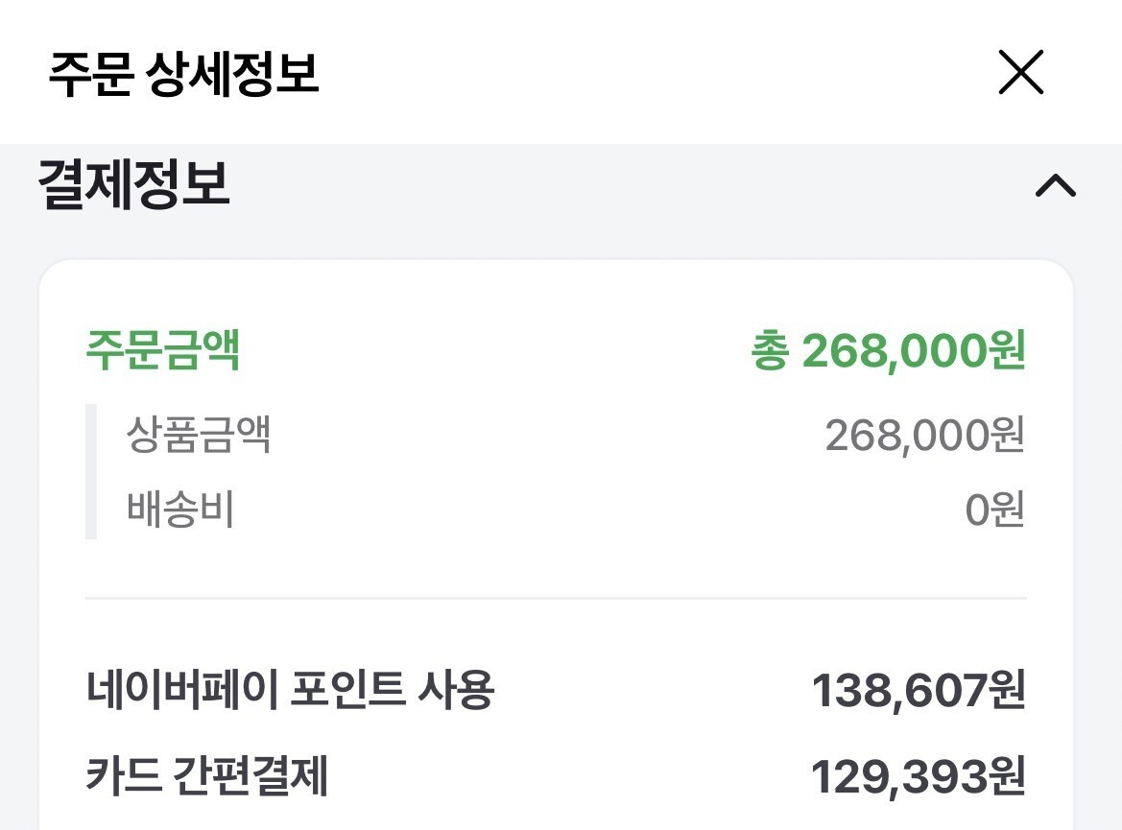Select the 상품금액 row label

[199, 436]
